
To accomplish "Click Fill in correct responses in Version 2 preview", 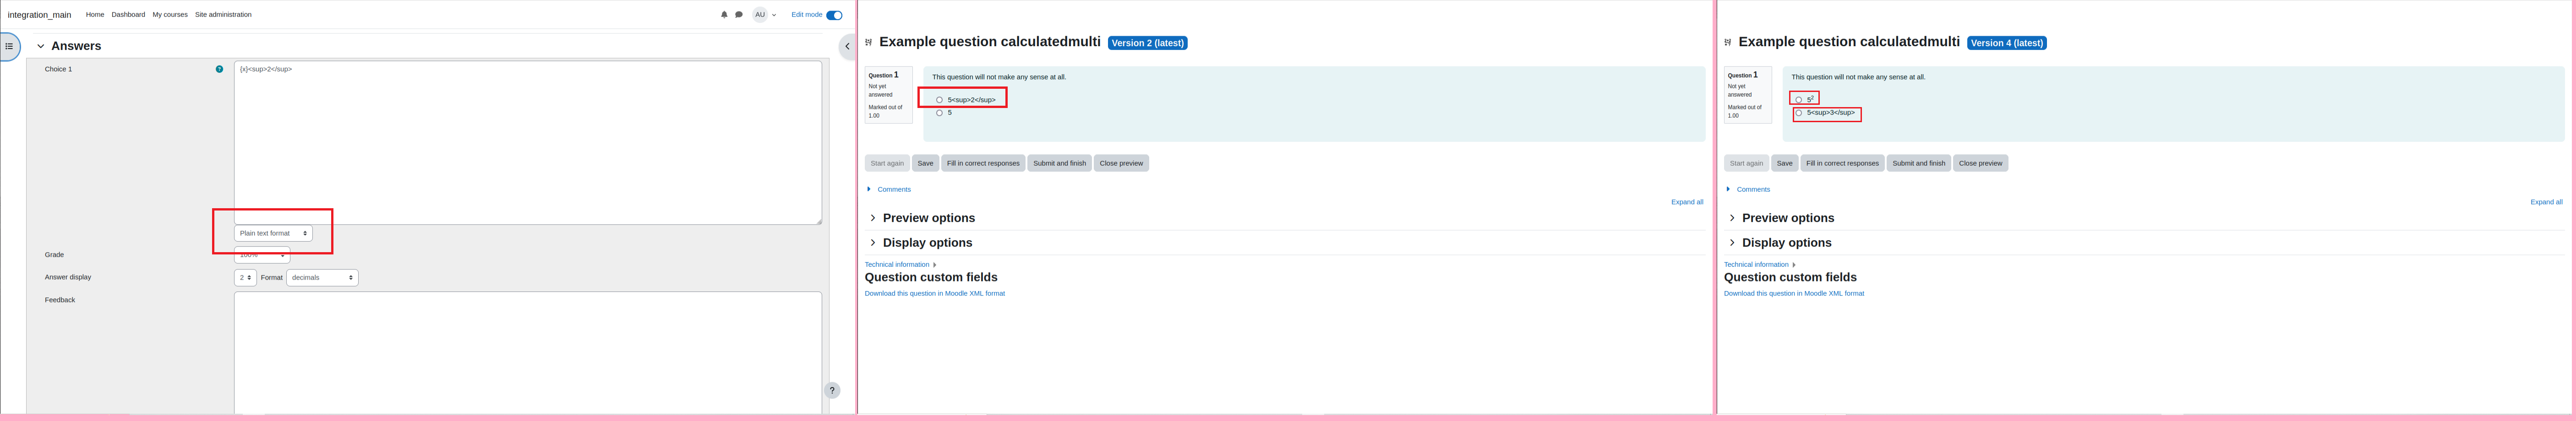I will (983, 163).
